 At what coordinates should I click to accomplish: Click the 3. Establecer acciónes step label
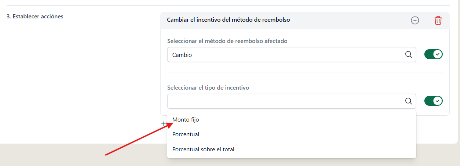coord(35,17)
